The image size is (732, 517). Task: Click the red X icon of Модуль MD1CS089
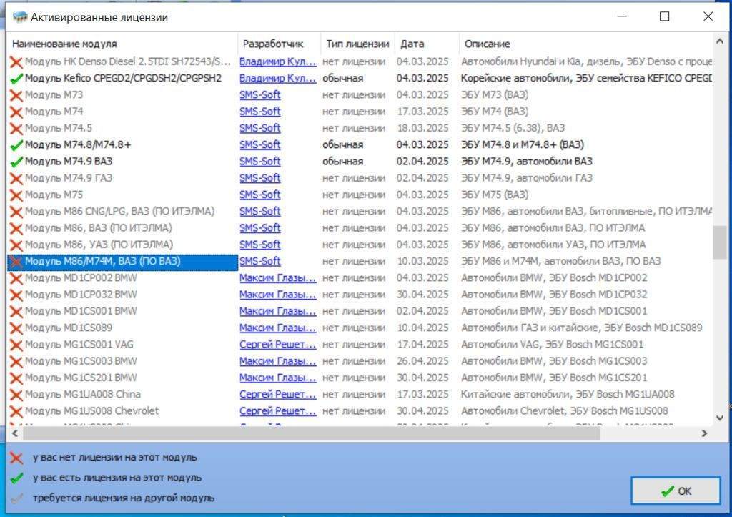(x=16, y=328)
